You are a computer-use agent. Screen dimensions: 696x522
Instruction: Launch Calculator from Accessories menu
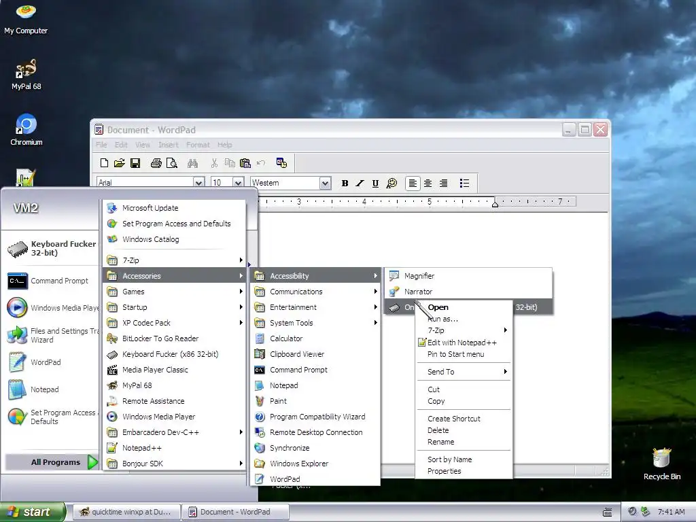coord(315,338)
